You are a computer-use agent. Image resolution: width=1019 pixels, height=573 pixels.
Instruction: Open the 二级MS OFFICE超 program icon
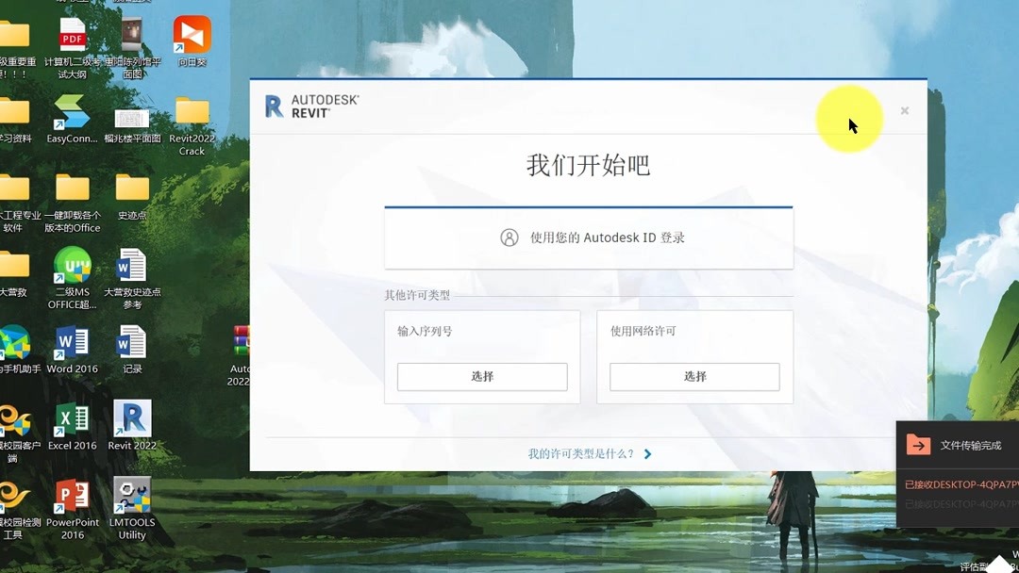(x=73, y=264)
